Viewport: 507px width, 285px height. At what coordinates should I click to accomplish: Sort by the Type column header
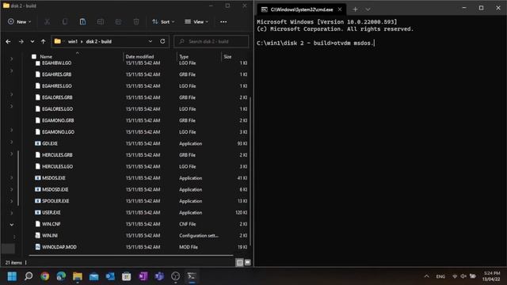click(x=184, y=56)
